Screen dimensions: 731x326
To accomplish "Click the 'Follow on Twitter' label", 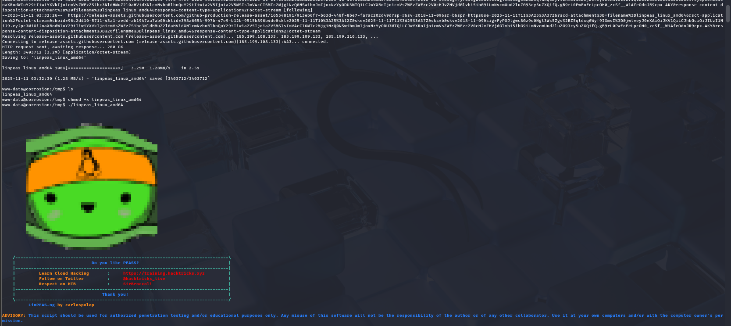I will (x=61, y=279).
